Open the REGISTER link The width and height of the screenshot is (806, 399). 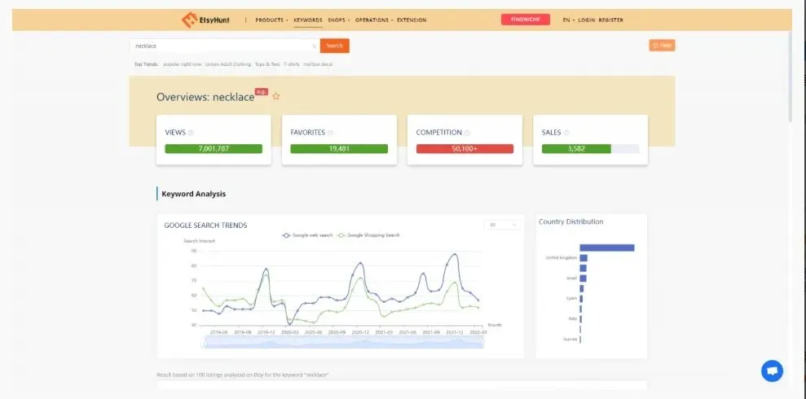[x=610, y=20]
